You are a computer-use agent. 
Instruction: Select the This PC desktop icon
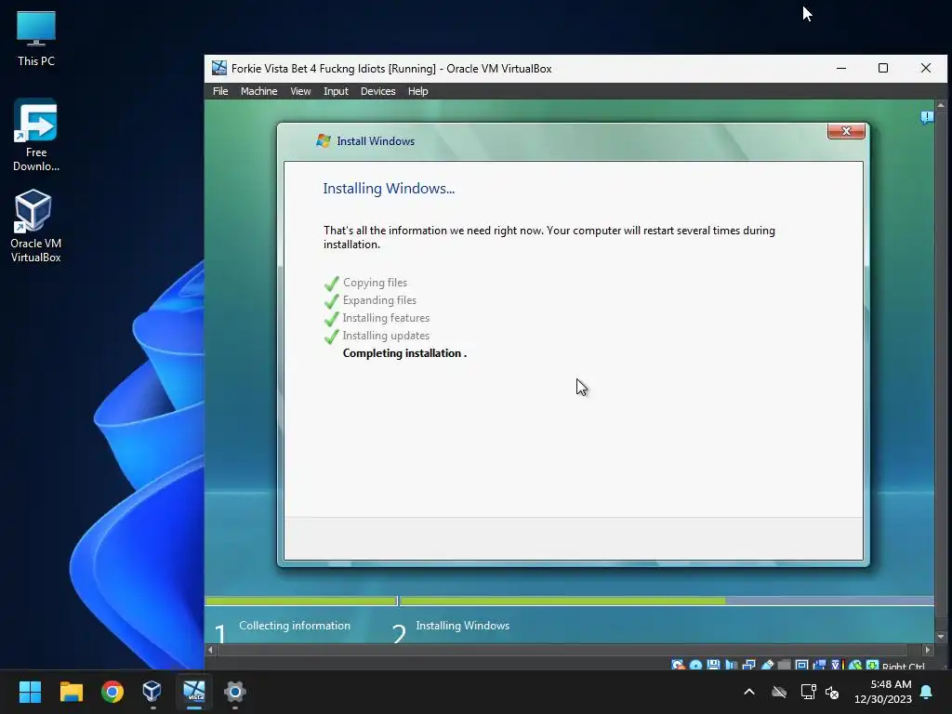pos(36,38)
